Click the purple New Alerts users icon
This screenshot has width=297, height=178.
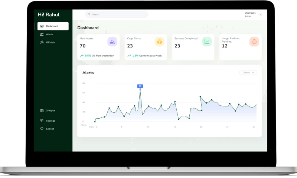coord(112,42)
